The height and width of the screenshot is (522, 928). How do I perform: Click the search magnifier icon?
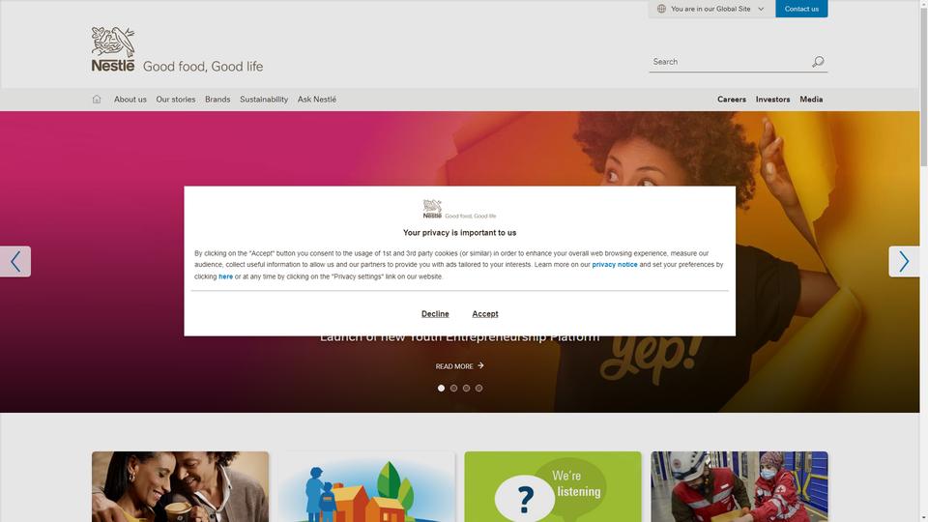tap(818, 62)
